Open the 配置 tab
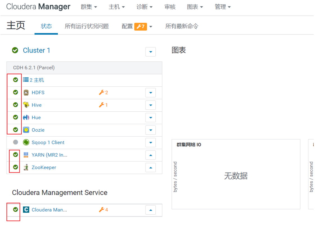The image size is (332, 225). [127, 26]
